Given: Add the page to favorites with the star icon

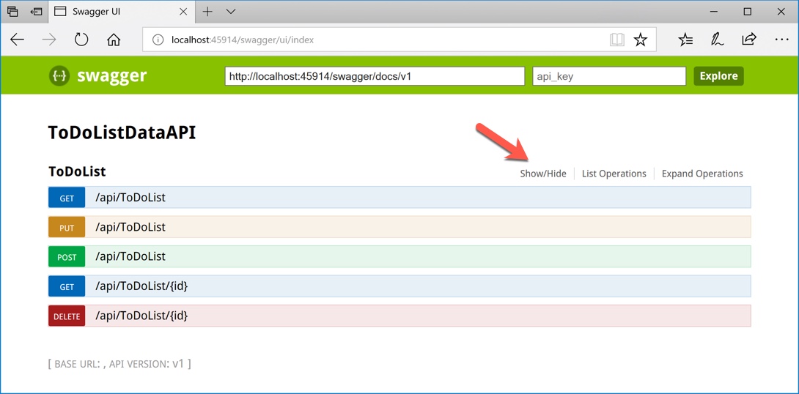Looking at the screenshot, I should (640, 40).
